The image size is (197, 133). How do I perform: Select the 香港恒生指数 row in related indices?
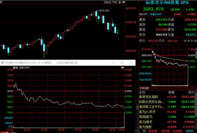click(167, 97)
